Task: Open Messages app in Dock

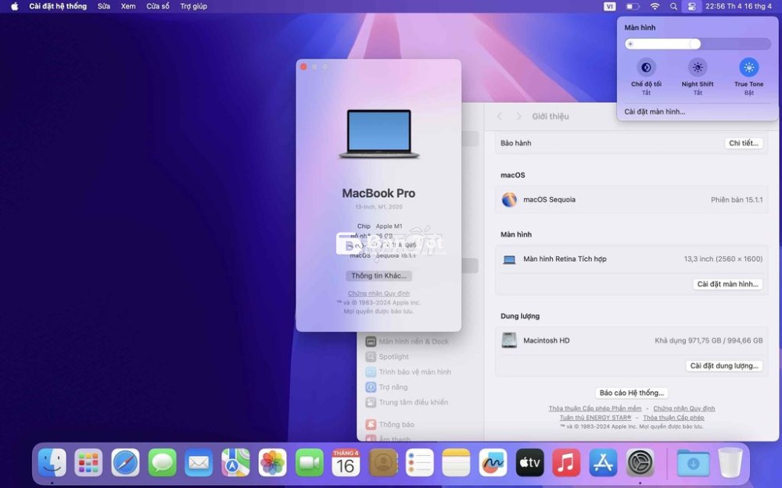Action: pyautogui.click(x=162, y=462)
